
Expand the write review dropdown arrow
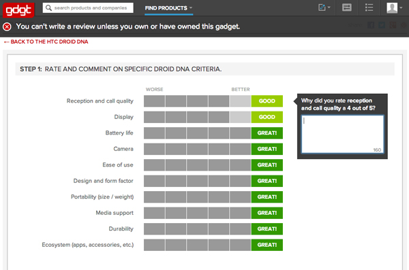329,7
